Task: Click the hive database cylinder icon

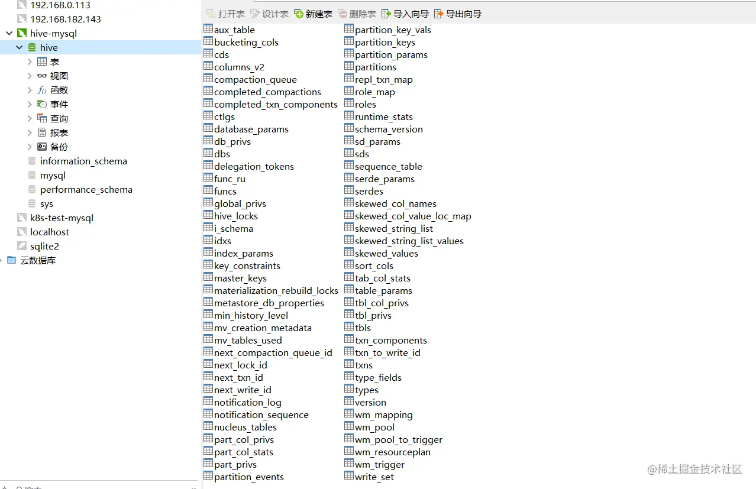Action: [x=32, y=47]
